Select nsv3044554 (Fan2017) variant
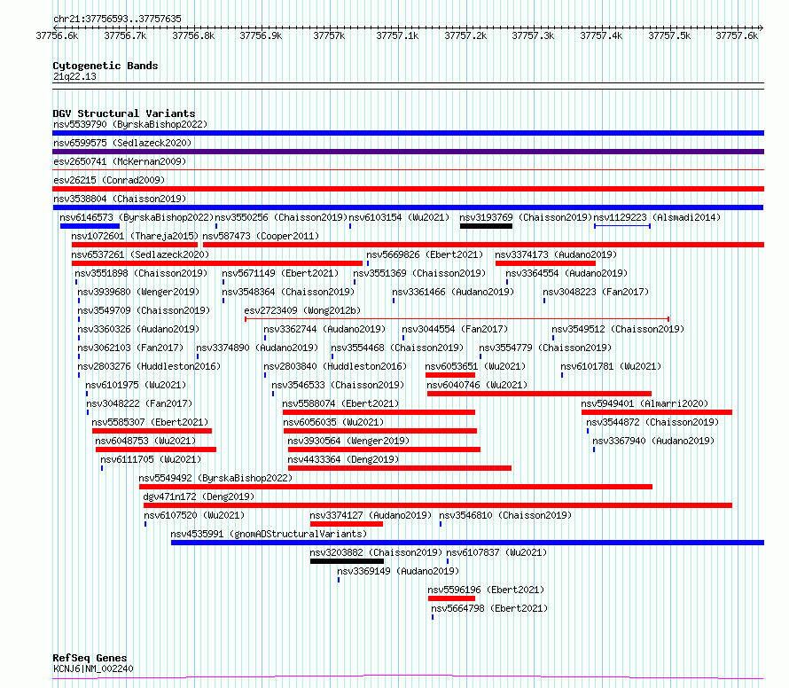 point(455,329)
